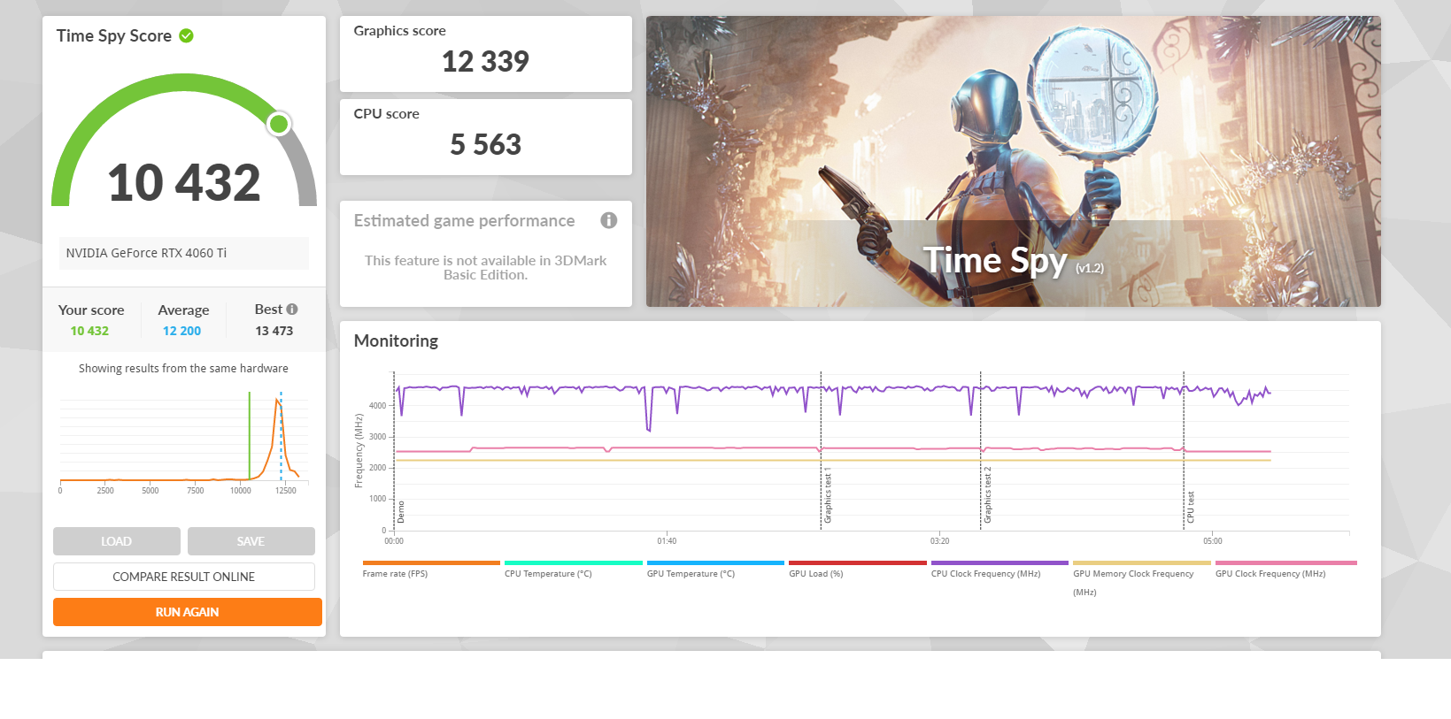Click the gauge knob on score arc

(x=279, y=124)
